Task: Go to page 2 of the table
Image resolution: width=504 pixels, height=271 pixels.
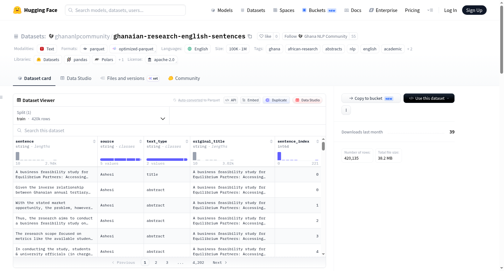Action: point(156,263)
